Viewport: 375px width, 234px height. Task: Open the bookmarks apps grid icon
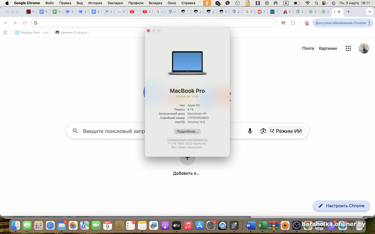pyautogui.click(x=6, y=32)
